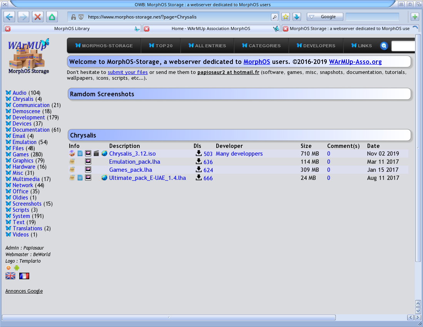
Task: Click the vertical scrollbar thumb
Action: (x=418, y=148)
